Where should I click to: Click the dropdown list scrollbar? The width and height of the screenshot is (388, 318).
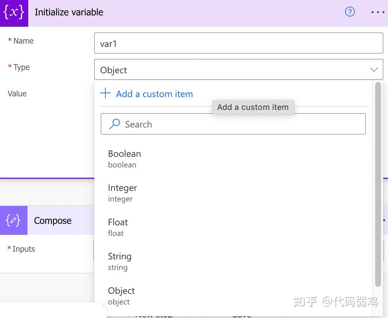378,183
